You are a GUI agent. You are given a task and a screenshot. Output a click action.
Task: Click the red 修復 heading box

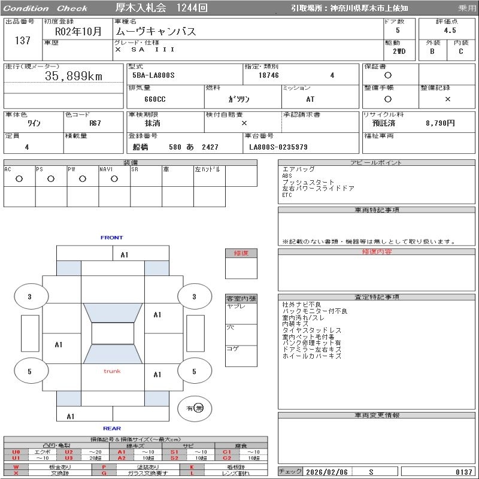point(241,253)
